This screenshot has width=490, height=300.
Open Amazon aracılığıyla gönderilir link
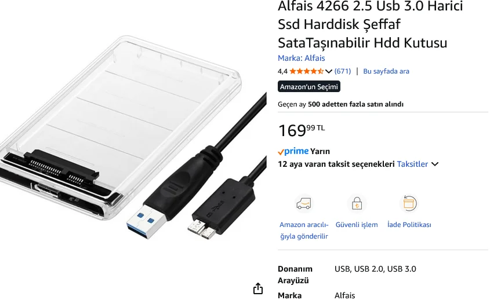tap(304, 231)
